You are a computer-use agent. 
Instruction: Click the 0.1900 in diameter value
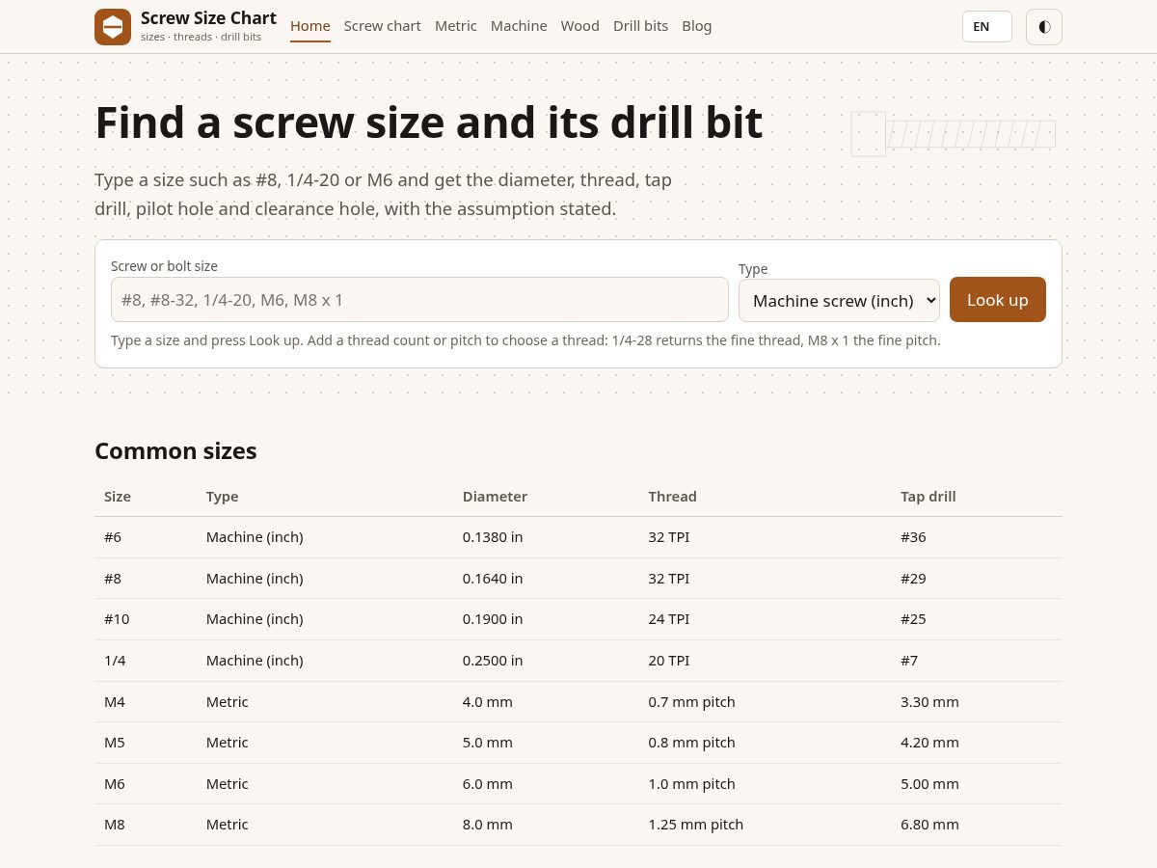(x=493, y=619)
